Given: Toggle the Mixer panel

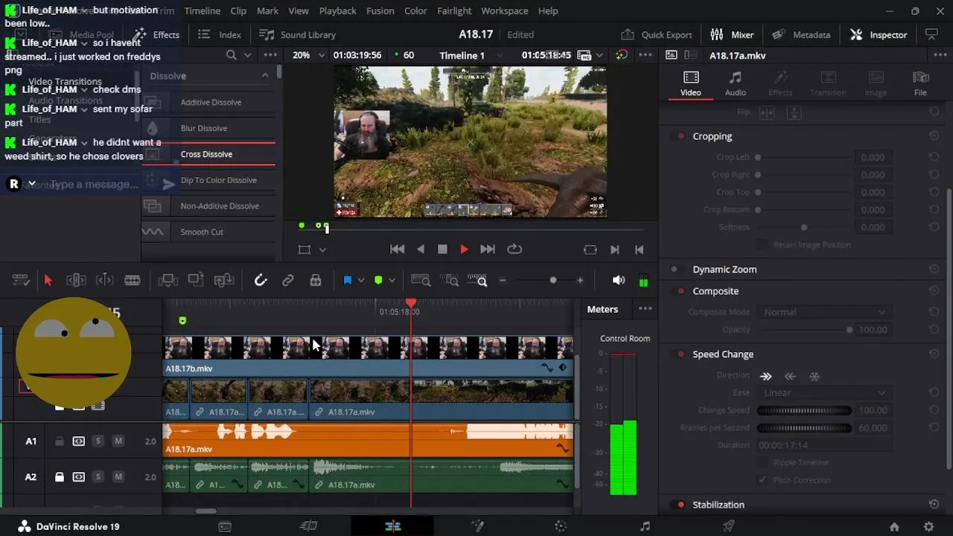Looking at the screenshot, I should pos(732,34).
